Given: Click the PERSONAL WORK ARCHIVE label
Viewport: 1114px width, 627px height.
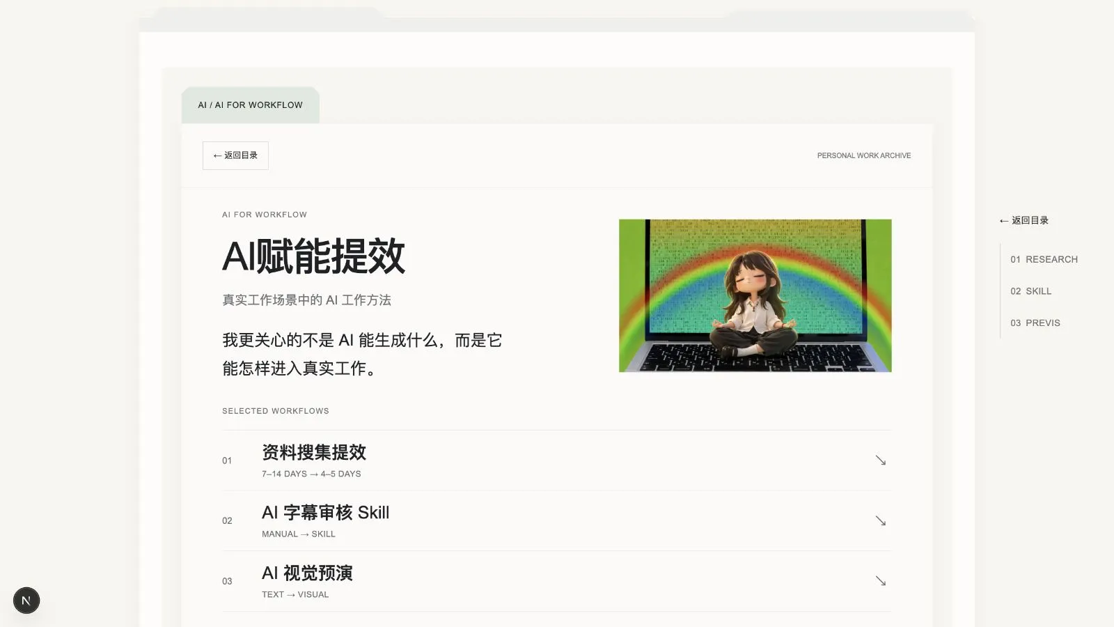Looking at the screenshot, I should click(864, 155).
